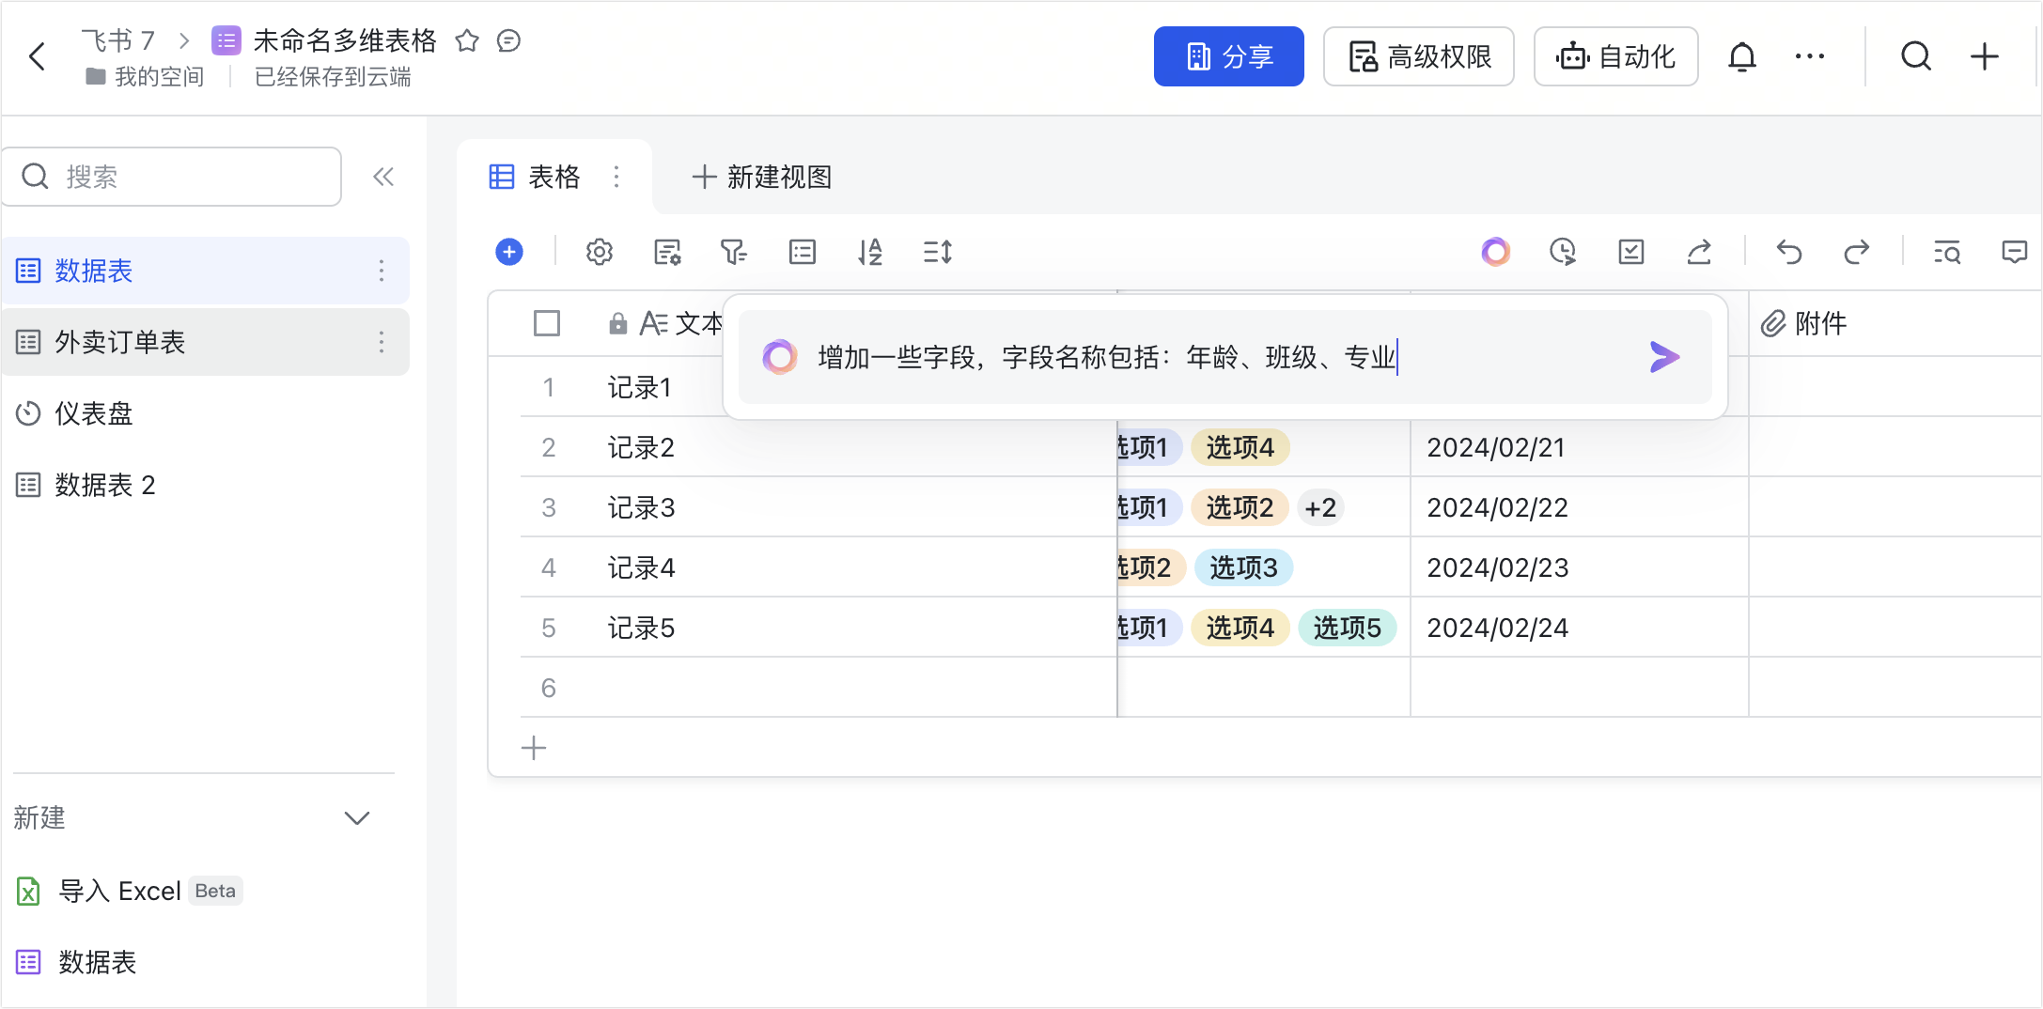Star the 未命名多维表格 document

(x=467, y=40)
